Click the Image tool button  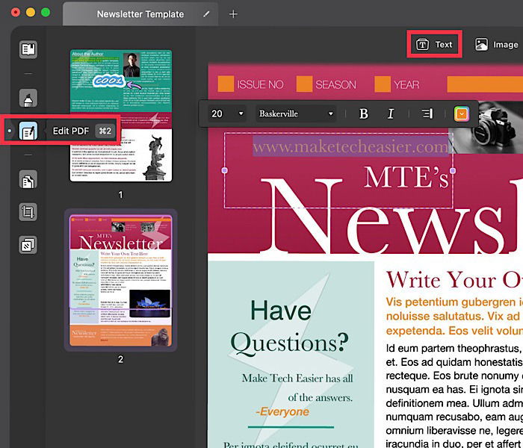(x=497, y=45)
